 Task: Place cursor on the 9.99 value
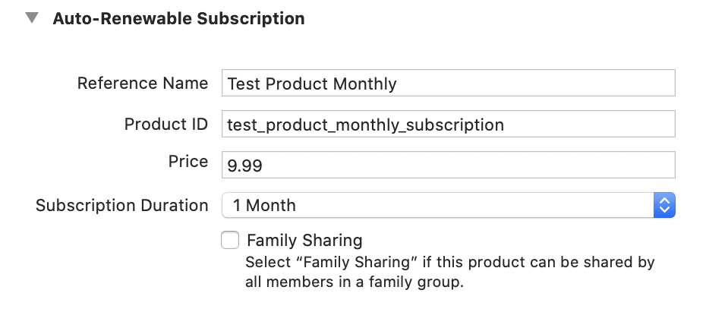pos(245,166)
